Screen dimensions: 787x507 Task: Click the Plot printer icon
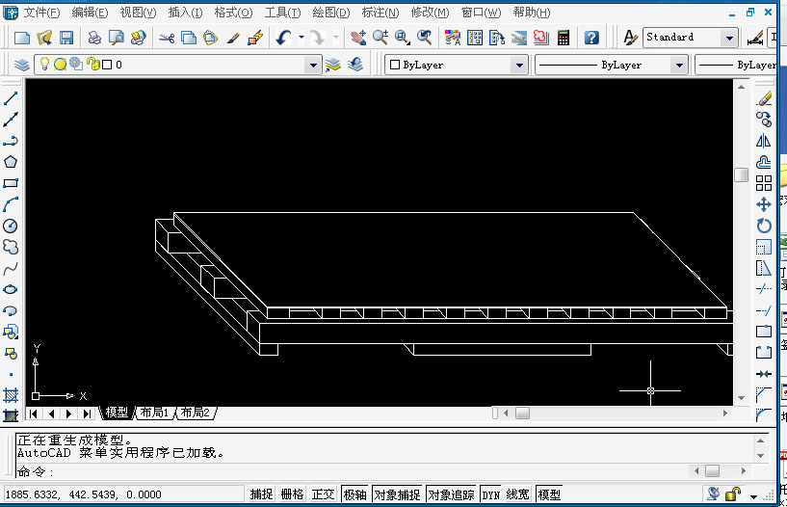[x=94, y=38]
